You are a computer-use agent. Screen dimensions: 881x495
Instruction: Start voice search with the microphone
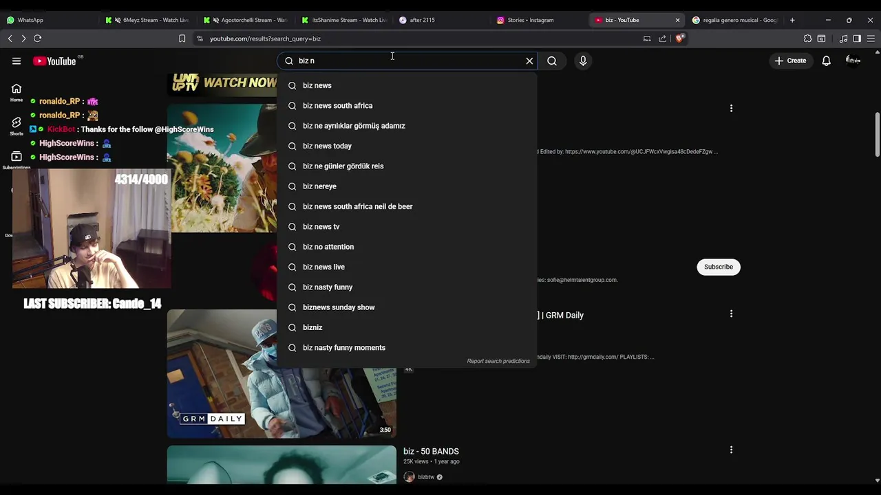tap(583, 61)
